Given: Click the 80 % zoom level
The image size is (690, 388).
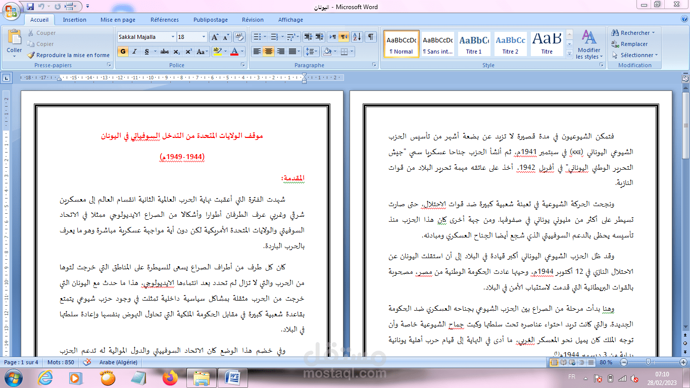Looking at the screenshot, I should [x=606, y=362].
